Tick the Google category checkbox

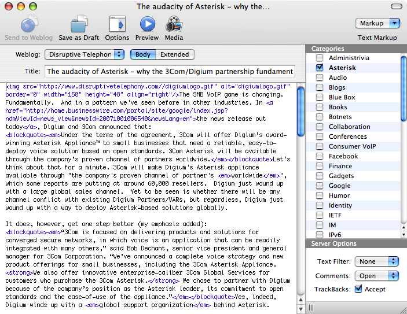coord(320,186)
